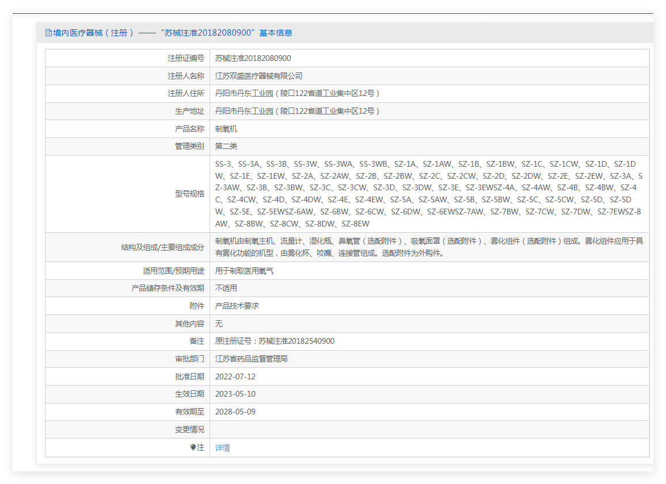Click the 型号规格 label
Image resolution: width=666 pixels, height=484 pixels.
pos(190,194)
